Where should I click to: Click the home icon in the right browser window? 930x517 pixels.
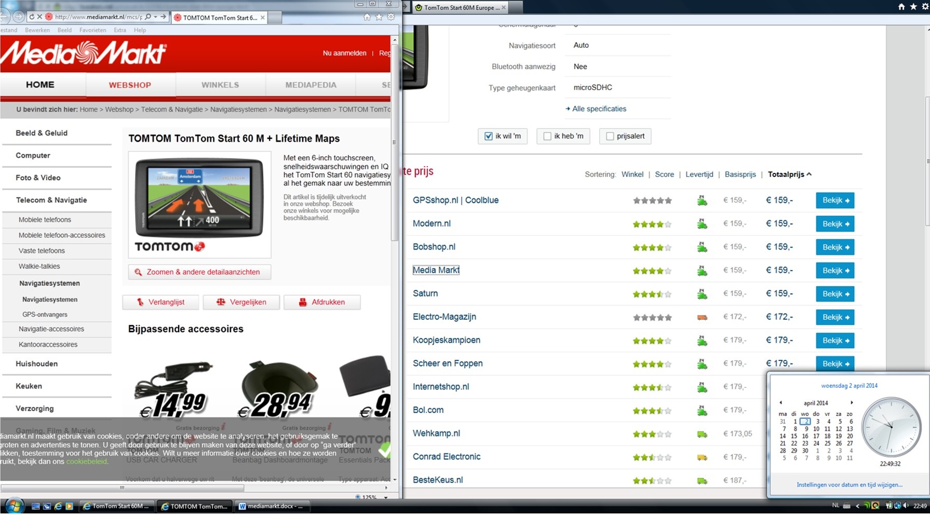click(901, 7)
